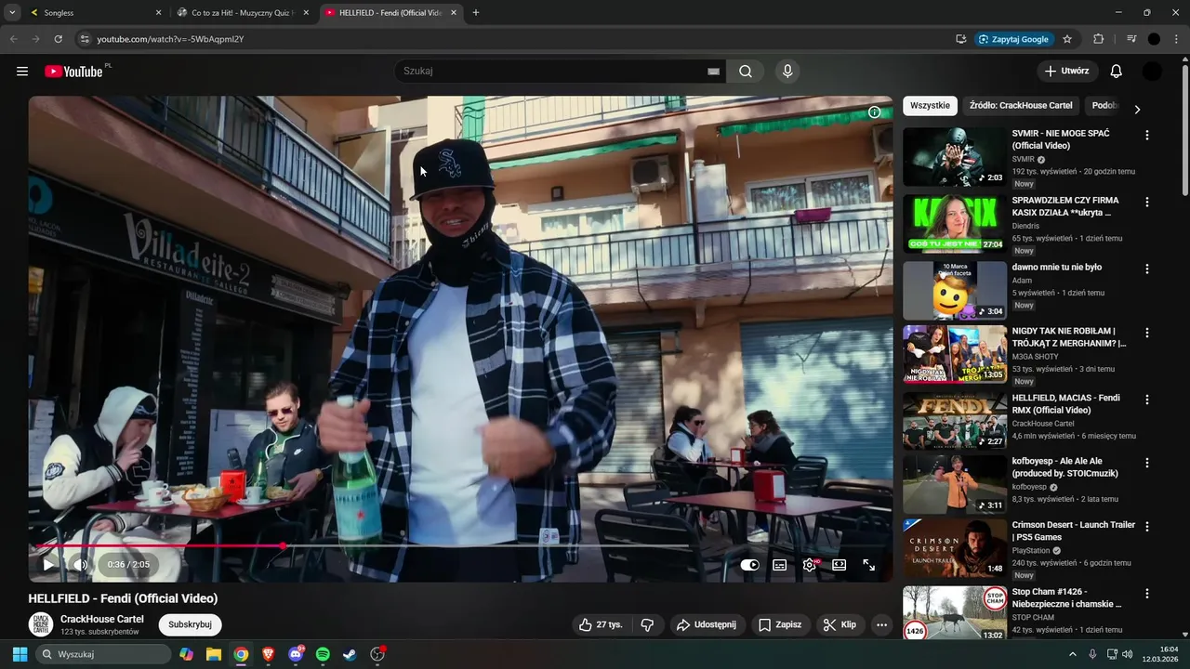Start voice search with the microphone

pos(787,72)
